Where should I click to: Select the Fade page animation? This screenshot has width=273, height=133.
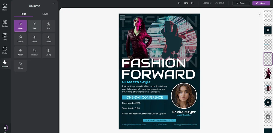pos(34,26)
